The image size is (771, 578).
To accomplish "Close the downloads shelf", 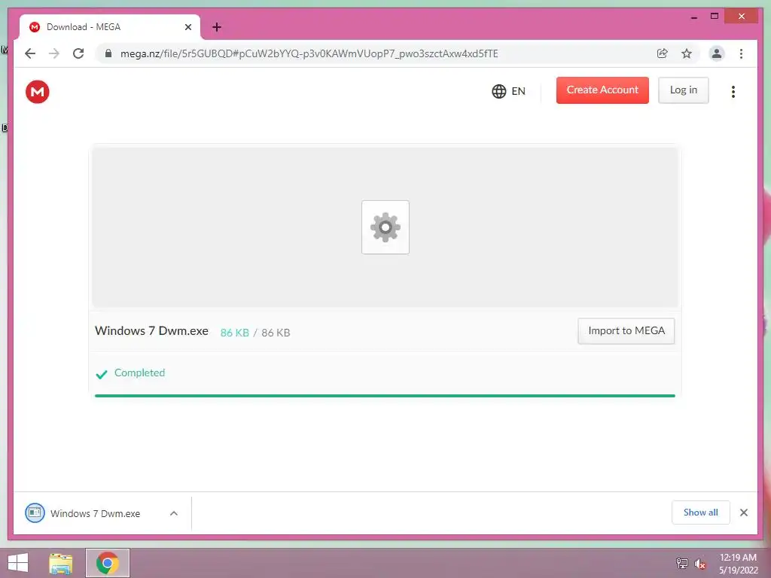I will (x=744, y=513).
